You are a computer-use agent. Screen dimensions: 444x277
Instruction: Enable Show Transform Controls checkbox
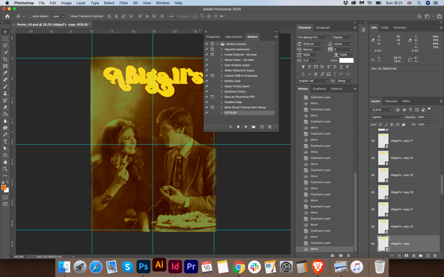69,16
